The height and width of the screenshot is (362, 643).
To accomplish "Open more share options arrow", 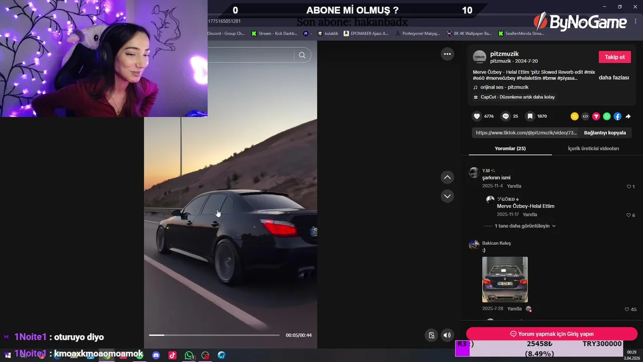I will pyautogui.click(x=628, y=116).
